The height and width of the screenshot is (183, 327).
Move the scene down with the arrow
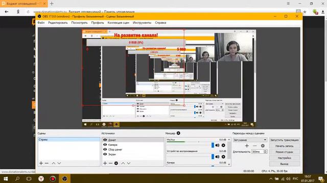(59, 163)
